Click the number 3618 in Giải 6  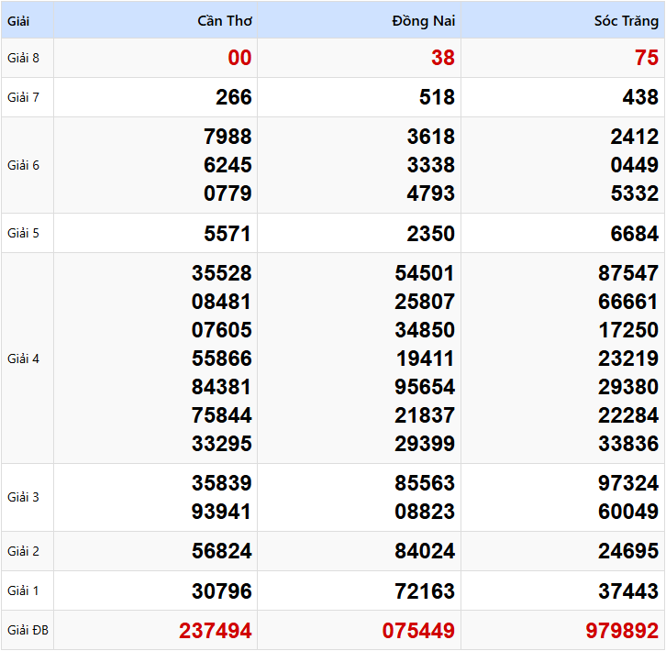431,137
